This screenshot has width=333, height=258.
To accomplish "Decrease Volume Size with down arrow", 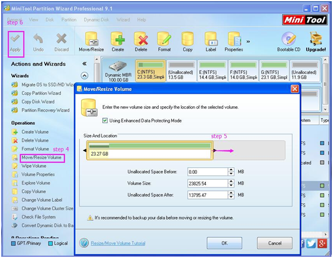I will [x=231, y=185].
